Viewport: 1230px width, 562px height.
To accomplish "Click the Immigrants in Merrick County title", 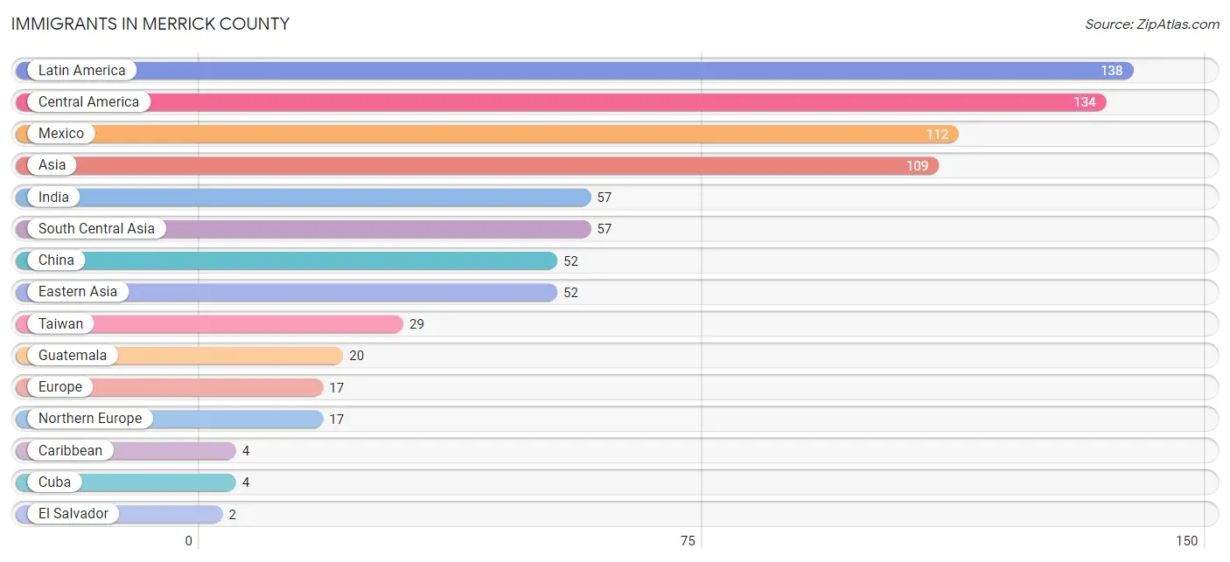I will (x=150, y=24).
